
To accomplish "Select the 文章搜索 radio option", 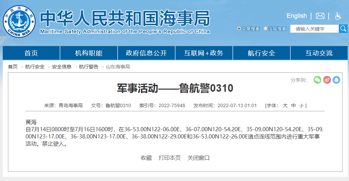I will (239, 29).
